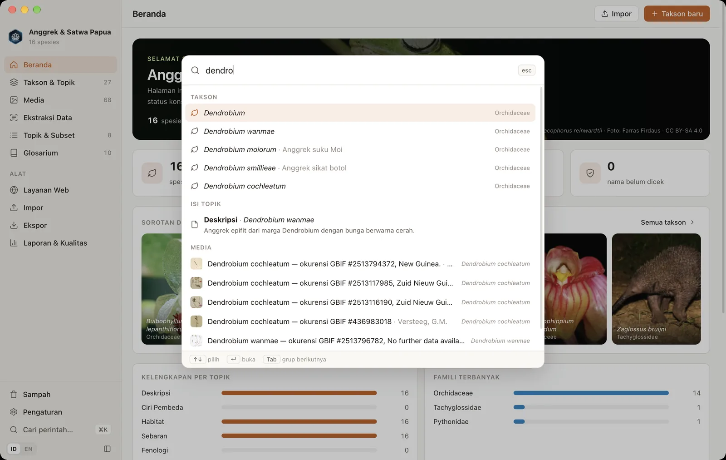The height and width of the screenshot is (460, 726).
Task: Collapse the sidebar panel icon
Action: pyautogui.click(x=107, y=449)
